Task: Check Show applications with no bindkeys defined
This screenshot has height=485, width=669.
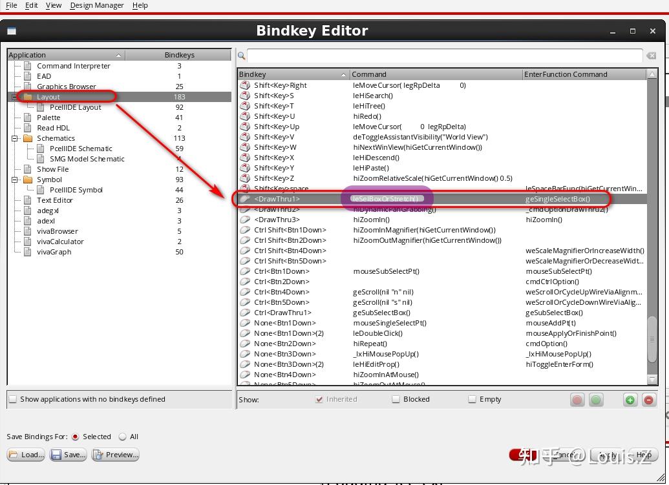Action: [12, 399]
